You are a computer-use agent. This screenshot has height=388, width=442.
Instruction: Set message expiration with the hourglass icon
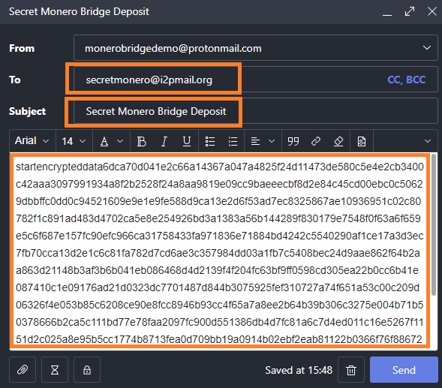[x=55, y=370]
